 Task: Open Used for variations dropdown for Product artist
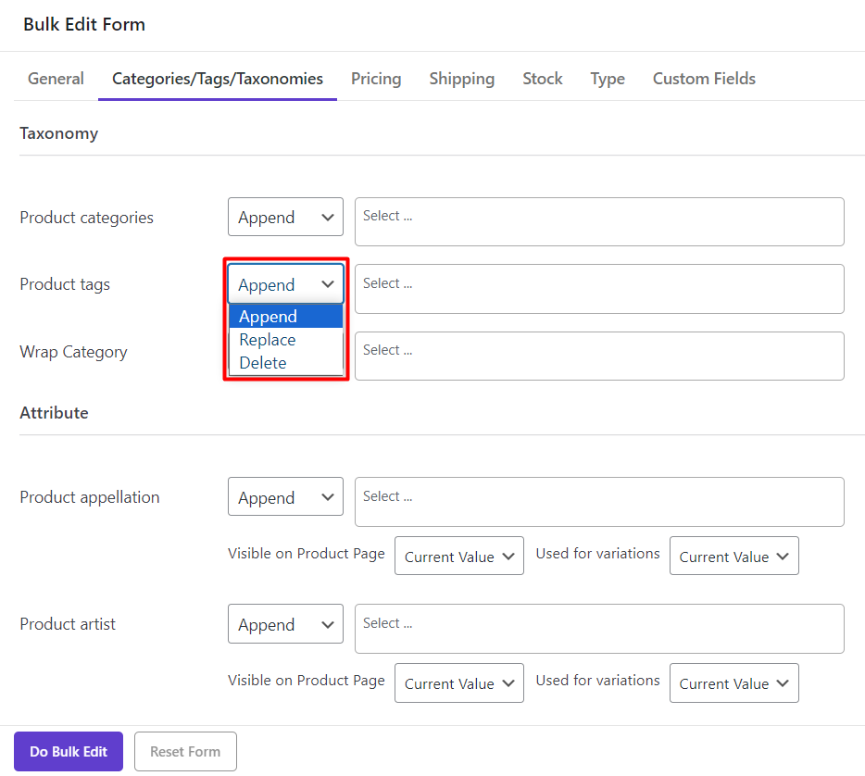(x=733, y=683)
